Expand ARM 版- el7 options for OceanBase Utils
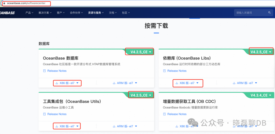275x134 pixels. (136, 126)
